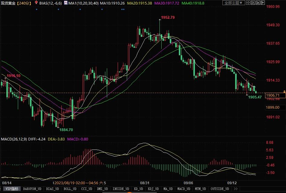Switch to BIAS_UD indicator tab

pos(53,189)
